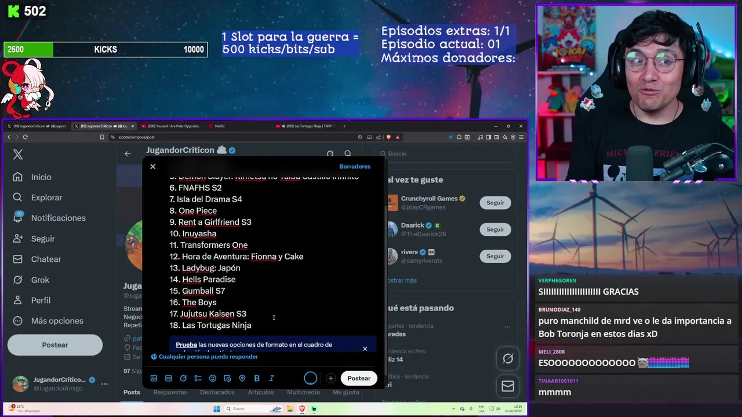Follow Crunchyroll Games
Screen dimensions: 742x417
click(495, 203)
